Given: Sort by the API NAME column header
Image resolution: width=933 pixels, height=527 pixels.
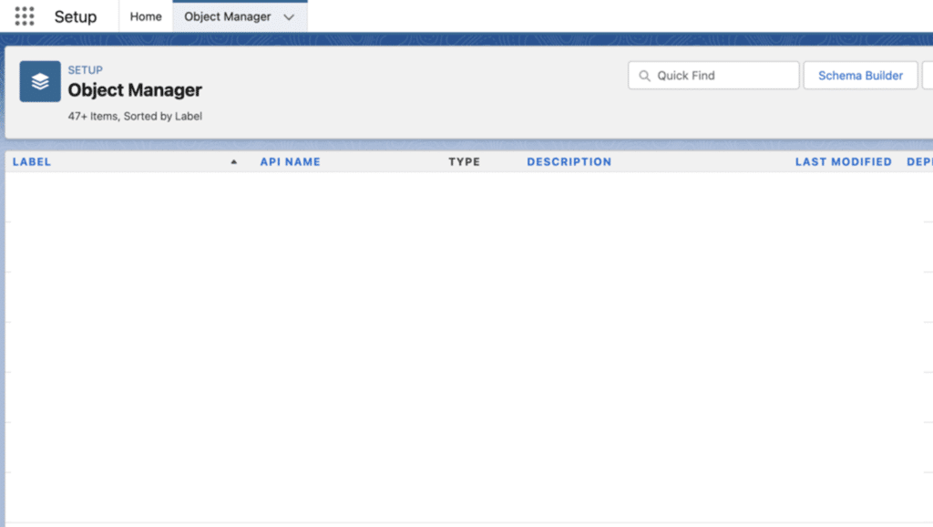Looking at the screenshot, I should (291, 161).
